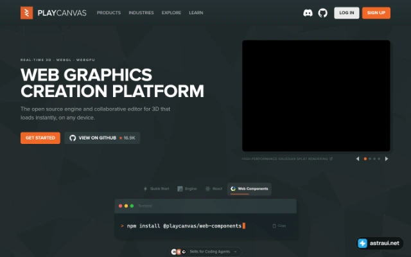Open the Industries menu
This screenshot has width=411, height=257.
pyautogui.click(x=141, y=13)
